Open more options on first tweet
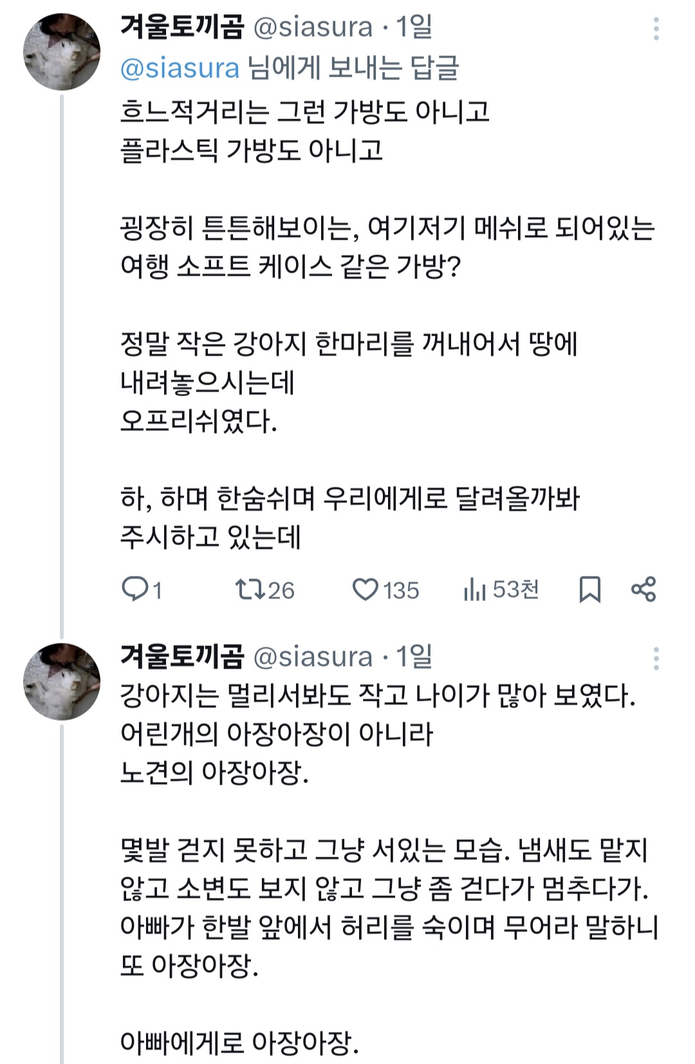The image size is (695, 1064). point(656,29)
